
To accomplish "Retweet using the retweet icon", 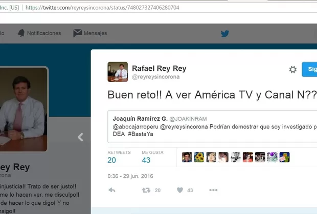I will pos(146,190).
